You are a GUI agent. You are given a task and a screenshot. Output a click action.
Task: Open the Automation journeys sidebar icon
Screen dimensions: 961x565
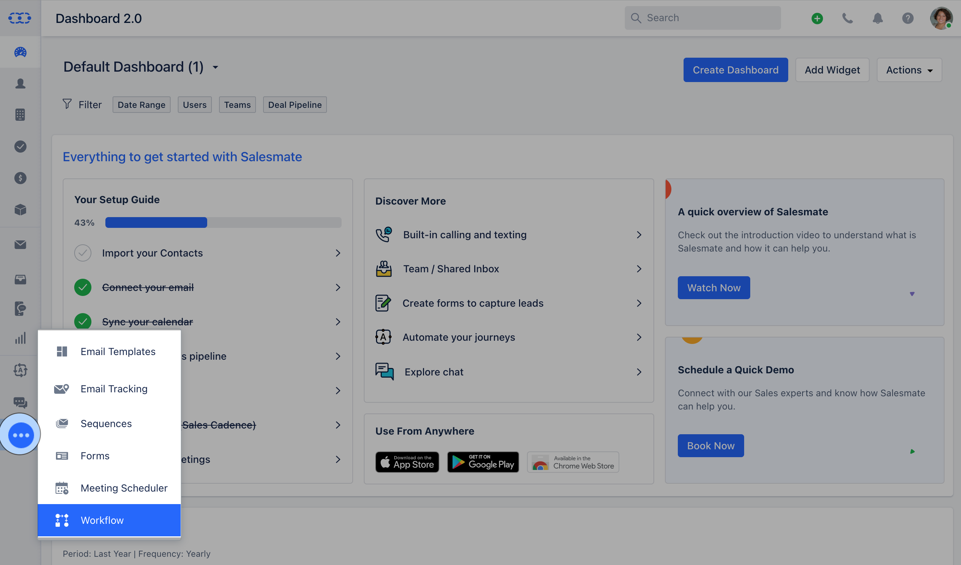(x=20, y=370)
